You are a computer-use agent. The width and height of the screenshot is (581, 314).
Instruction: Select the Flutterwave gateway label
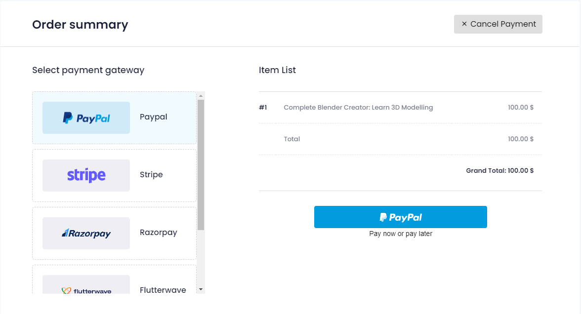pyautogui.click(x=163, y=290)
